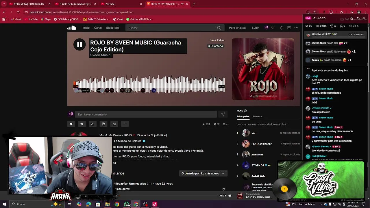Open Canal in SoundCloud navigation
This screenshot has width=370, height=208.
(x=98, y=28)
